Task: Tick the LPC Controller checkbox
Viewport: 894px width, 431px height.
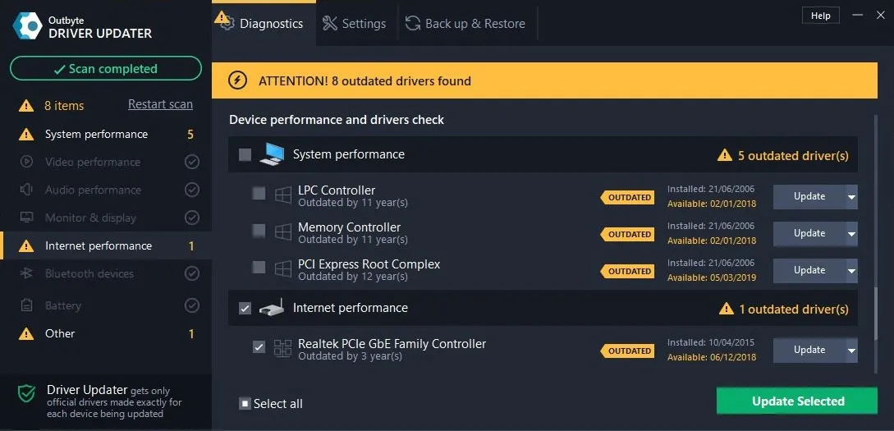Action: (259, 193)
